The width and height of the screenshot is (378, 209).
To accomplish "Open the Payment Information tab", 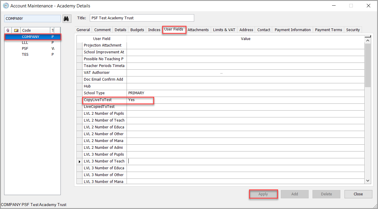I will click(x=292, y=30).
